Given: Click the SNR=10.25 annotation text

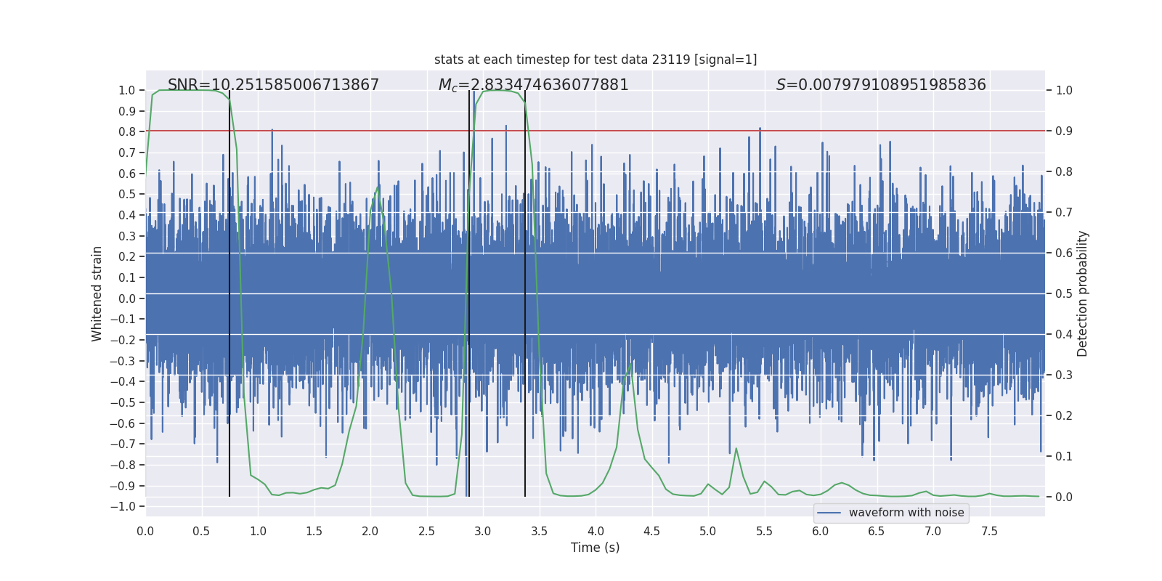Looking at the screenshot, I should pos(273,85).
